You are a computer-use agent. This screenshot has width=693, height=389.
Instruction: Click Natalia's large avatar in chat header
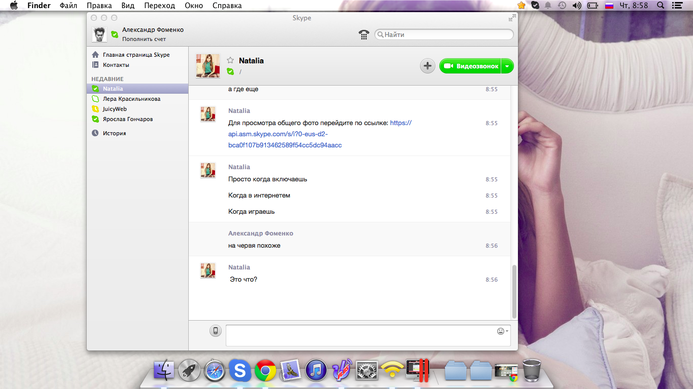pyautogui.click(x=208, y=66)
